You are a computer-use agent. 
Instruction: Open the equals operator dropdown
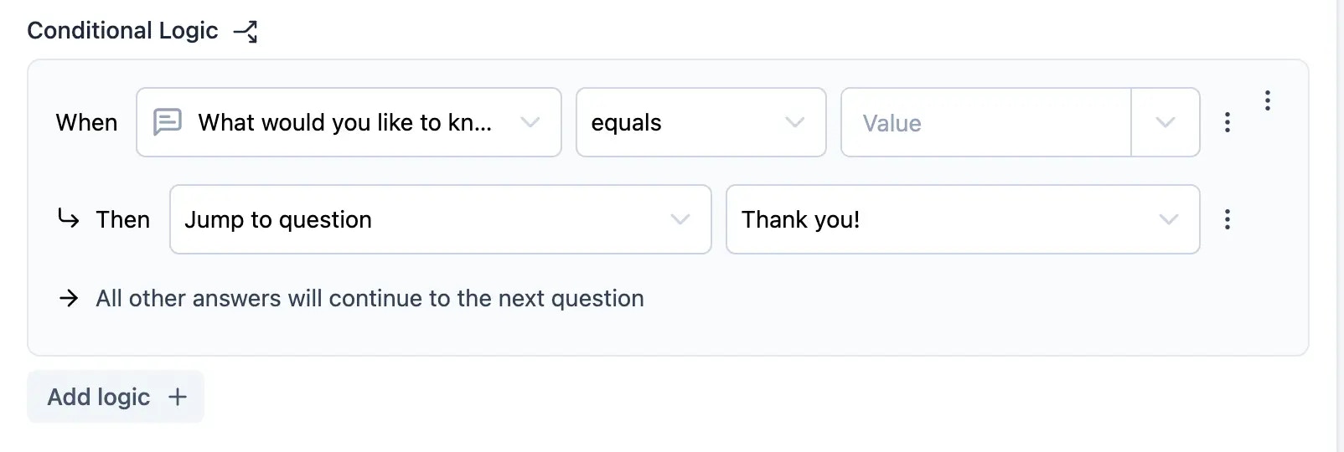click(x=700, y=122)
